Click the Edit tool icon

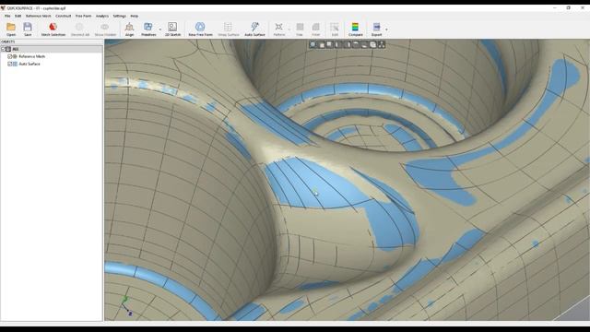tap(335, 29)
